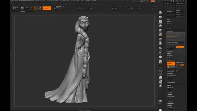The height and width of the screenshot is (111, 197).
Task: Open the Preferences menu
Action: [x=65, y=3]
